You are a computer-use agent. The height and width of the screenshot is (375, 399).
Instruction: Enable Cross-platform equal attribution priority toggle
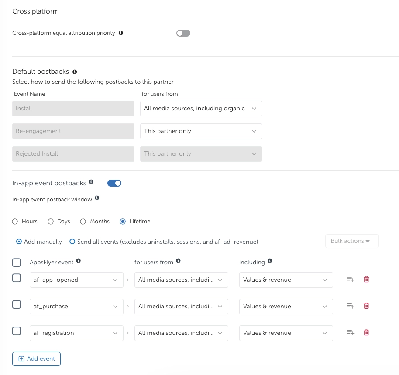click(x=183, y=33)
